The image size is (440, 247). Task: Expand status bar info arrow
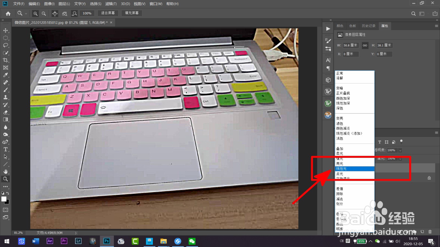click(76, 233)
